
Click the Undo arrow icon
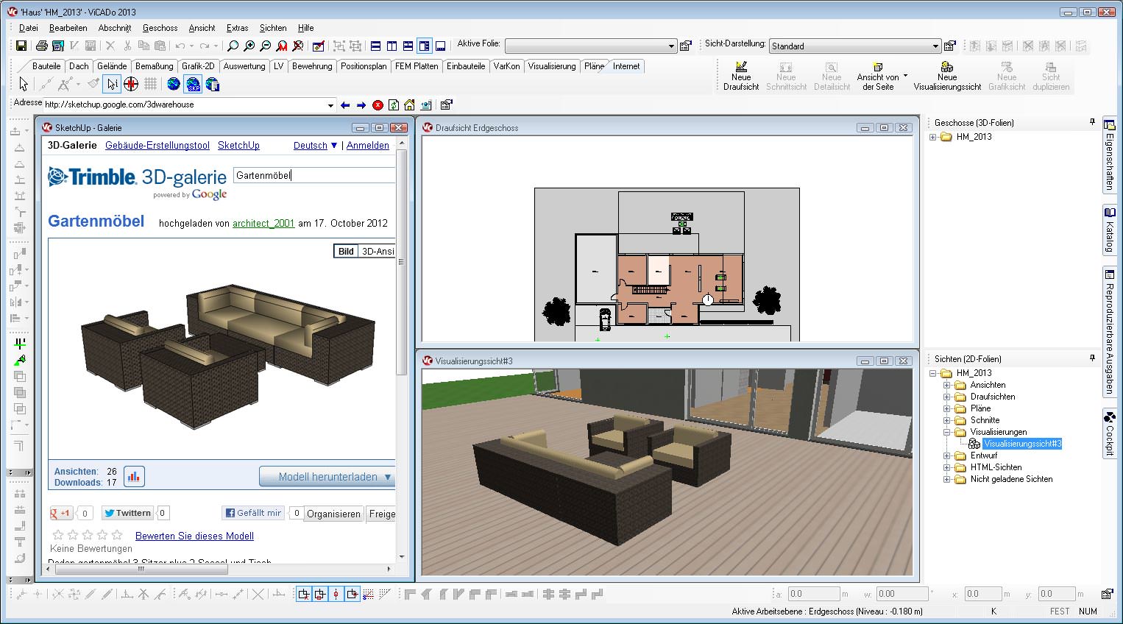click(180, 46)
